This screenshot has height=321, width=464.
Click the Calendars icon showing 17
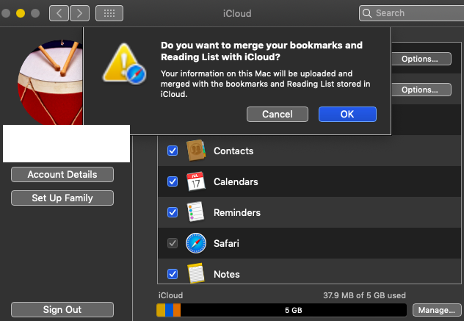[x=195, y=181]
